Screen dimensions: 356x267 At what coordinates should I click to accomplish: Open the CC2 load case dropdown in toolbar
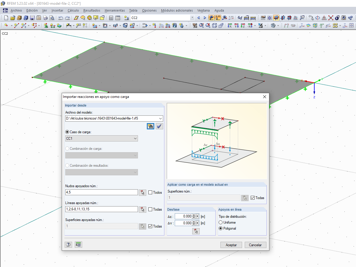(x=192, y=18)
